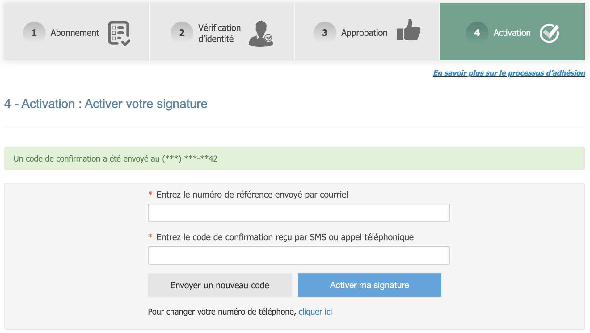Select the Vérification d'identité step label
The width and height of the screenshot is (590, 333).
pos(219,33)
